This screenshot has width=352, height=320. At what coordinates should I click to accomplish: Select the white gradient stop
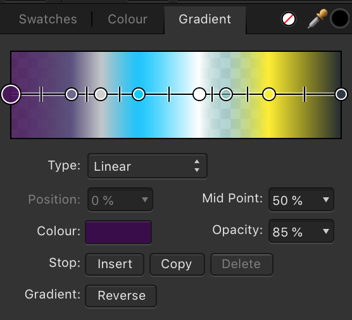tap(199, 94)
